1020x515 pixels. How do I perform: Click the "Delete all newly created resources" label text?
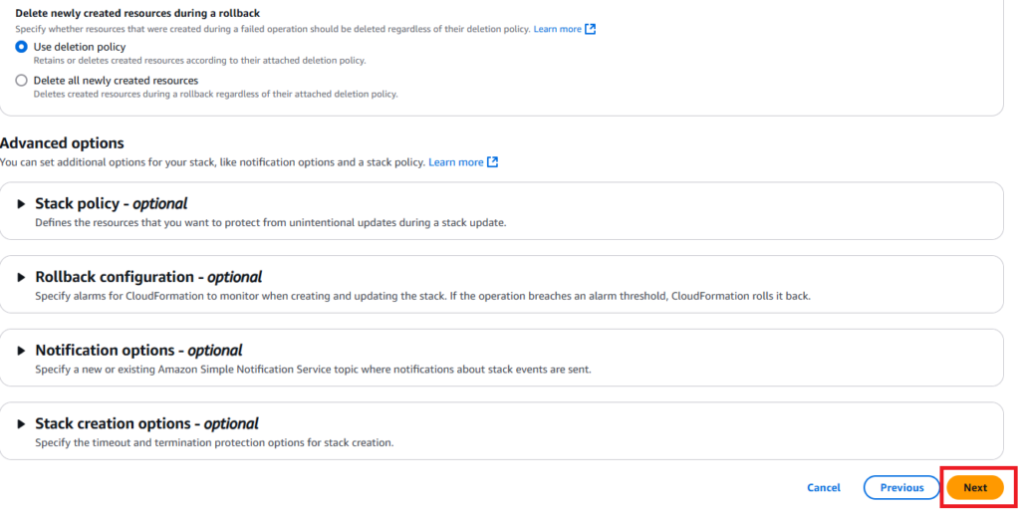(116, 81)
